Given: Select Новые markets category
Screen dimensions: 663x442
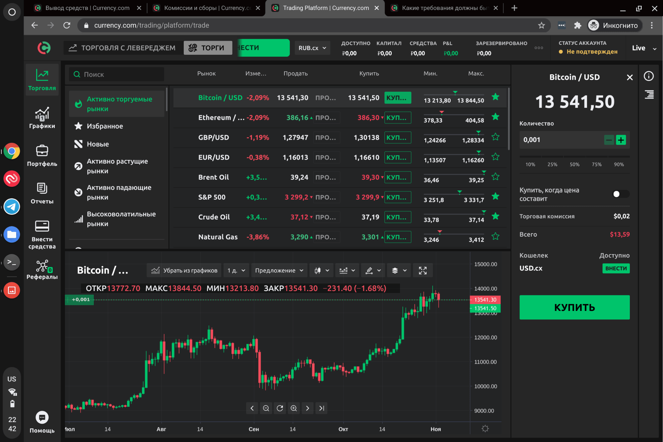Looking at the screenshot, I should 117,144.
